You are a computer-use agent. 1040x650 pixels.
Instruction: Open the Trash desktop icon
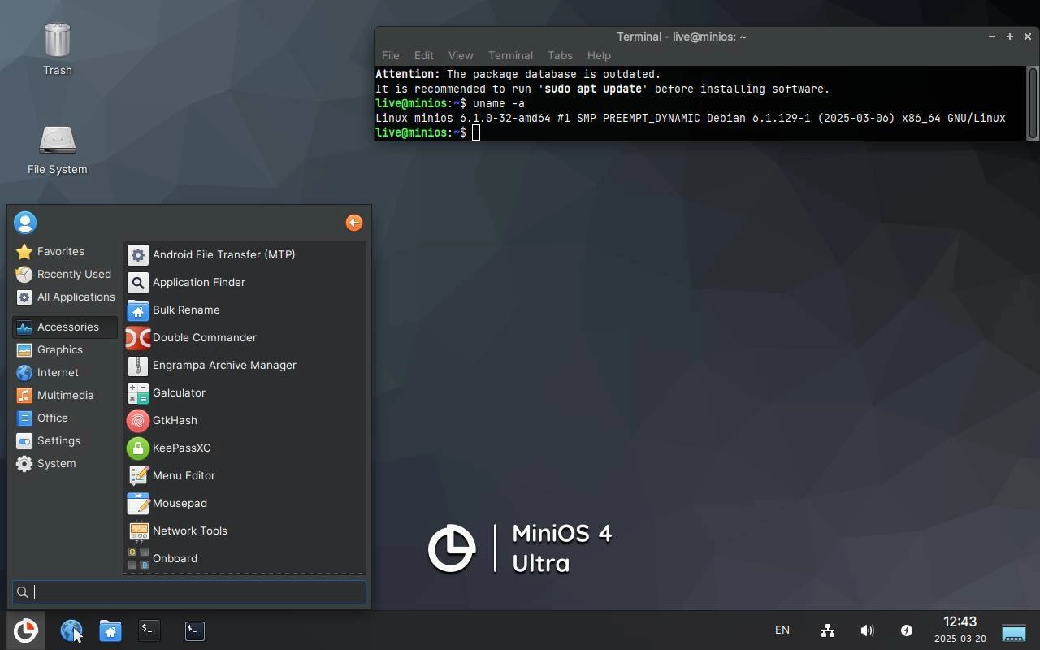tap(58, 49)
